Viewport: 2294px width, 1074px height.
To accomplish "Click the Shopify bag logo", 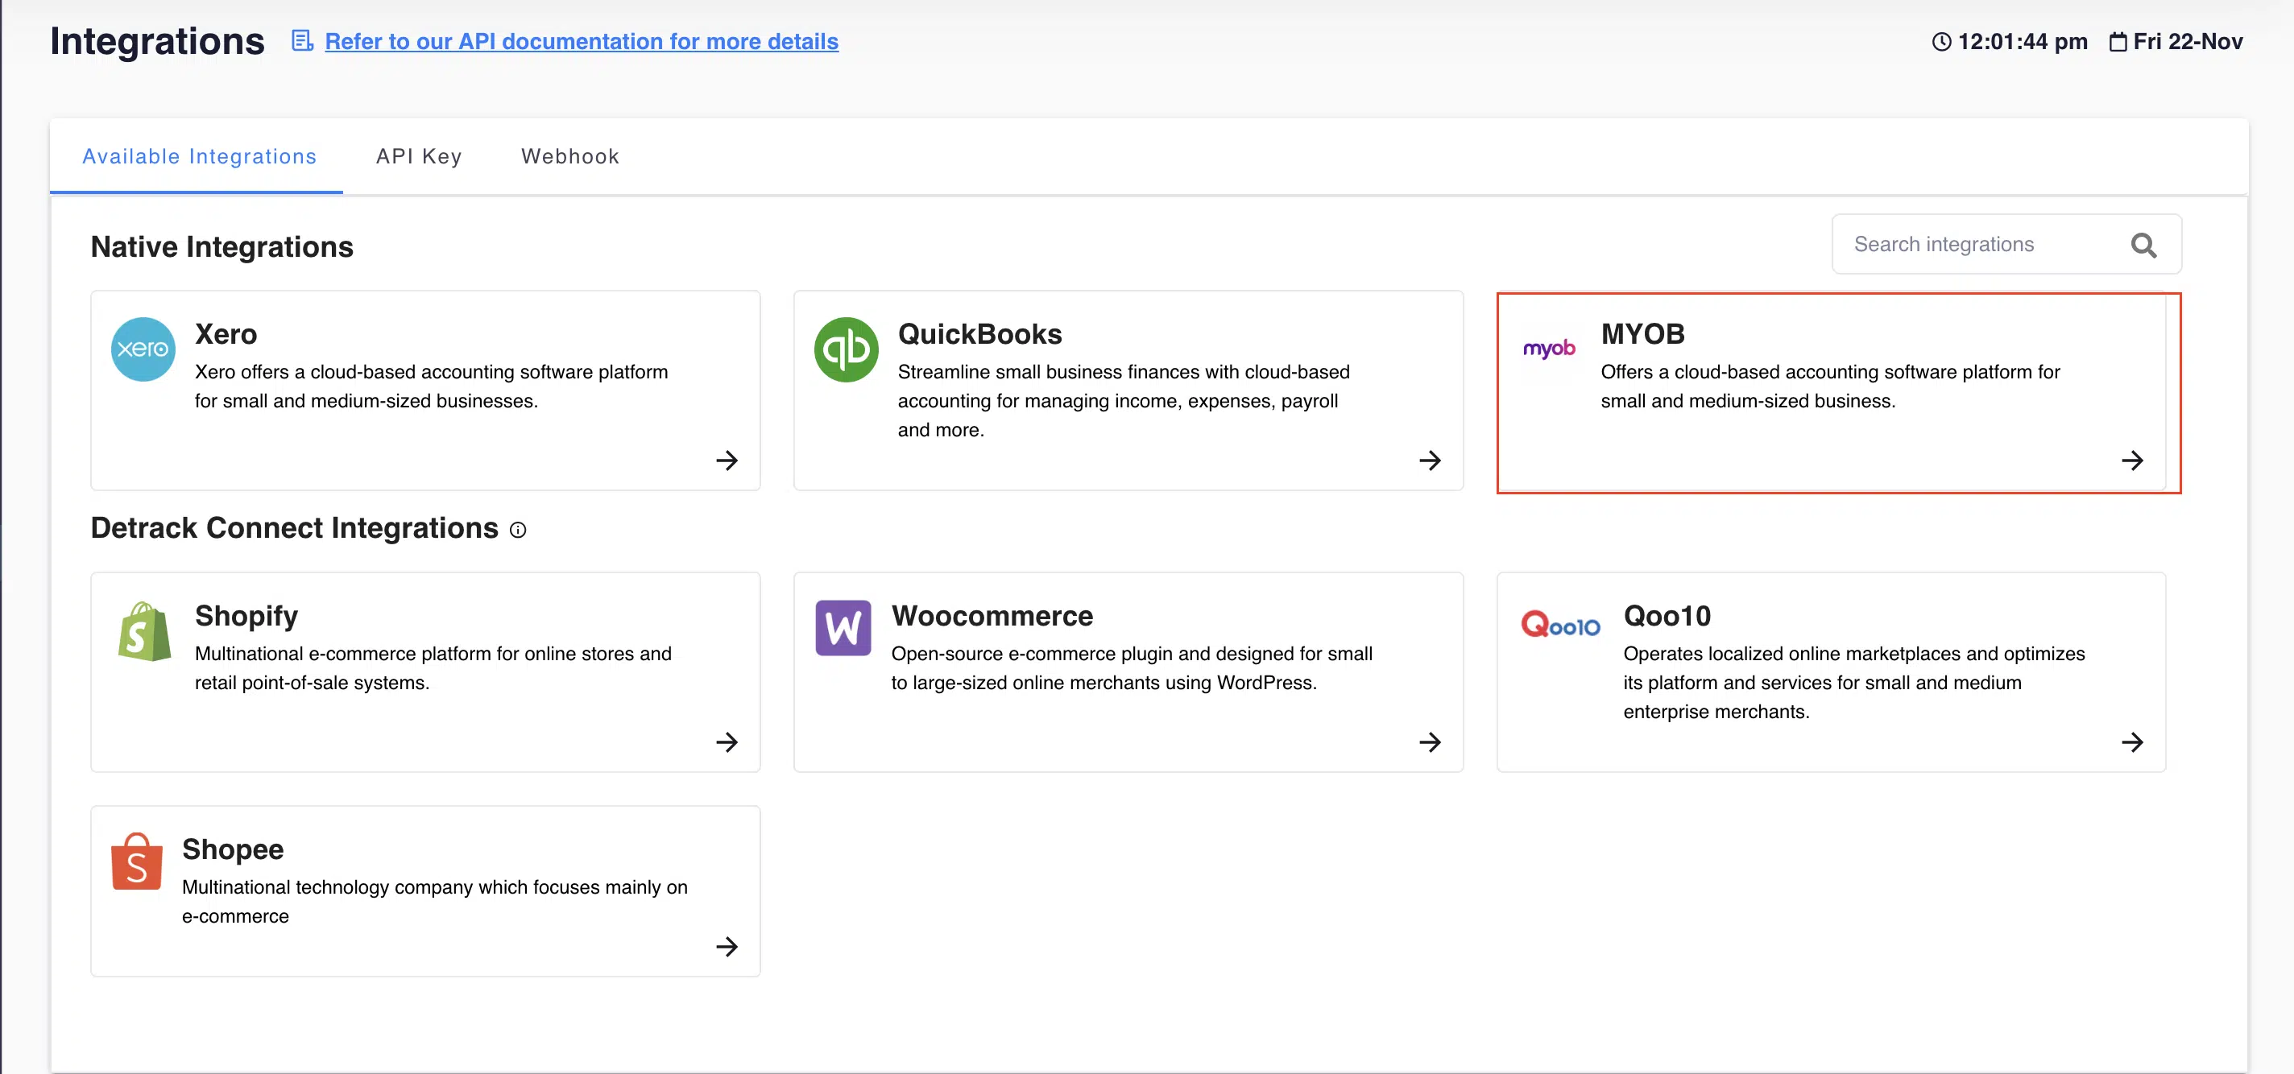I will tap(144, 631).
